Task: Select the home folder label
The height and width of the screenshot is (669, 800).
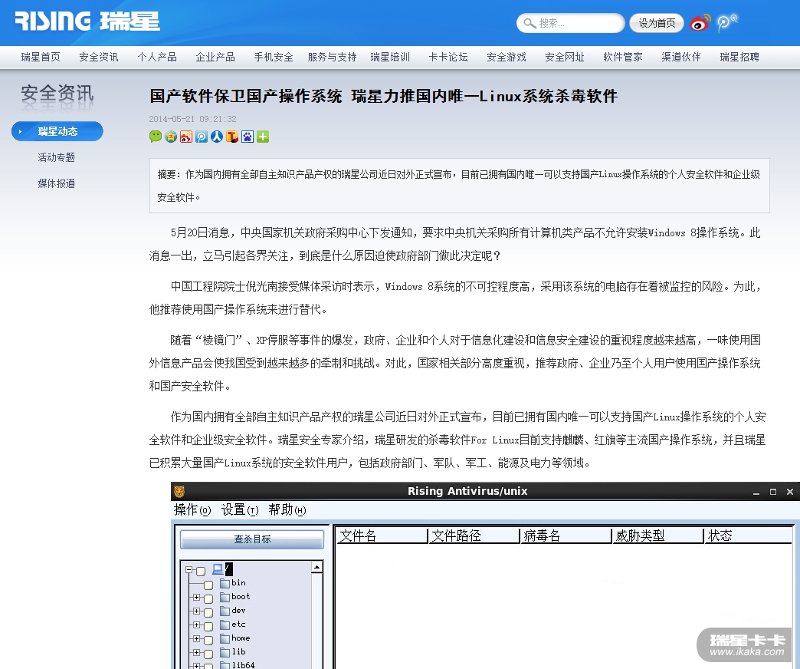Action: coord(241,638)
